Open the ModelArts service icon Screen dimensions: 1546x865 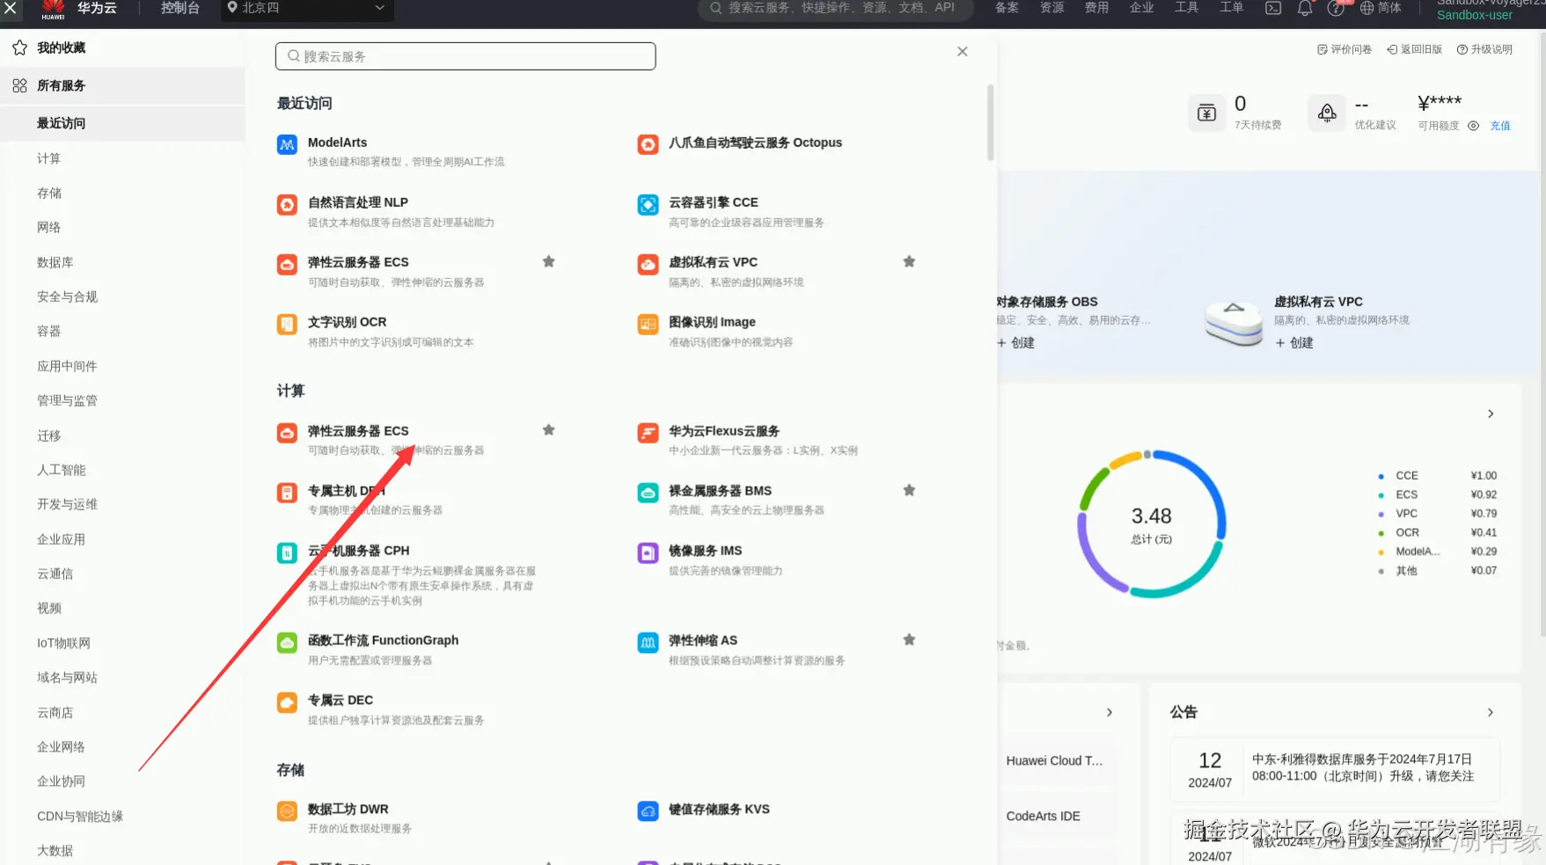click(286, 144)
